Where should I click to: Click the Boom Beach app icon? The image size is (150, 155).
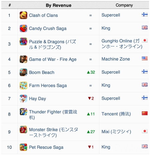click(23, 72)
